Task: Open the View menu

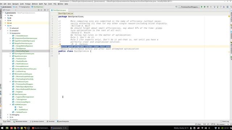Action: [x=9, y=4]
